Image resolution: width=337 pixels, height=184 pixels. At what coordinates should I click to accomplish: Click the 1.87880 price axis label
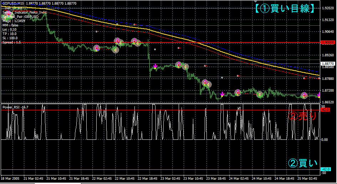(x=328, y=79)
